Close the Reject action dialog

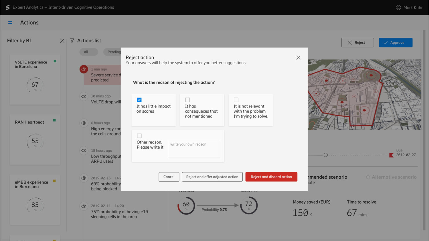pos(298,58)
